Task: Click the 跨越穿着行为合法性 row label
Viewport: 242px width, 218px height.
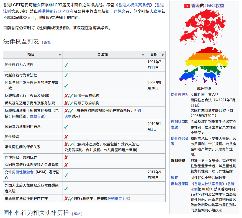Action: [21, 75]
